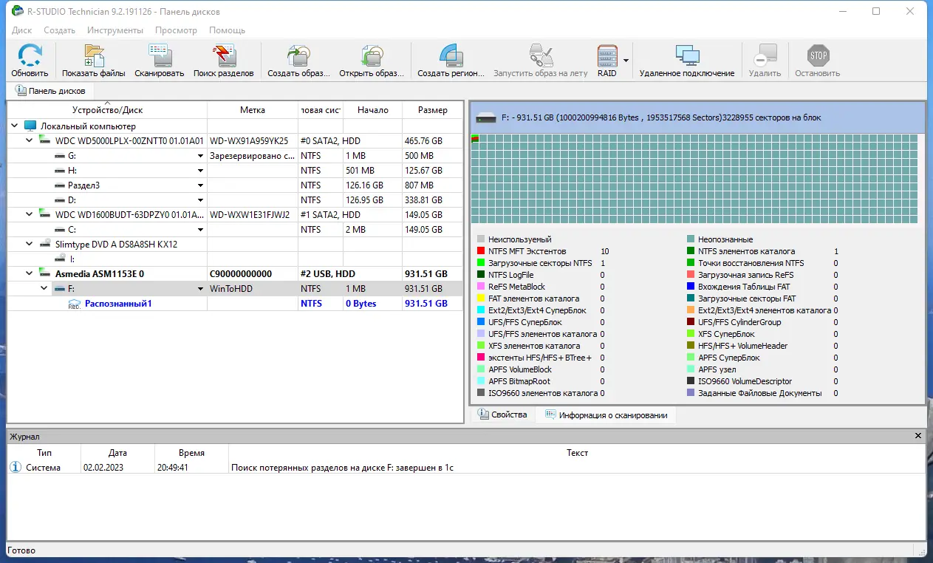Open the dropdown arrow next to drive C:
The width and height of the screenshot is (933, 563).
[201, 229]
